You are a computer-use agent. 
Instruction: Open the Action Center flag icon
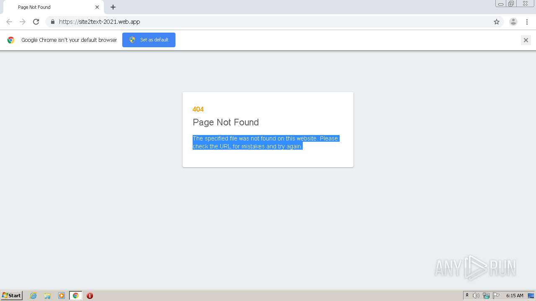pyautogui.click(x=496, y=296)
